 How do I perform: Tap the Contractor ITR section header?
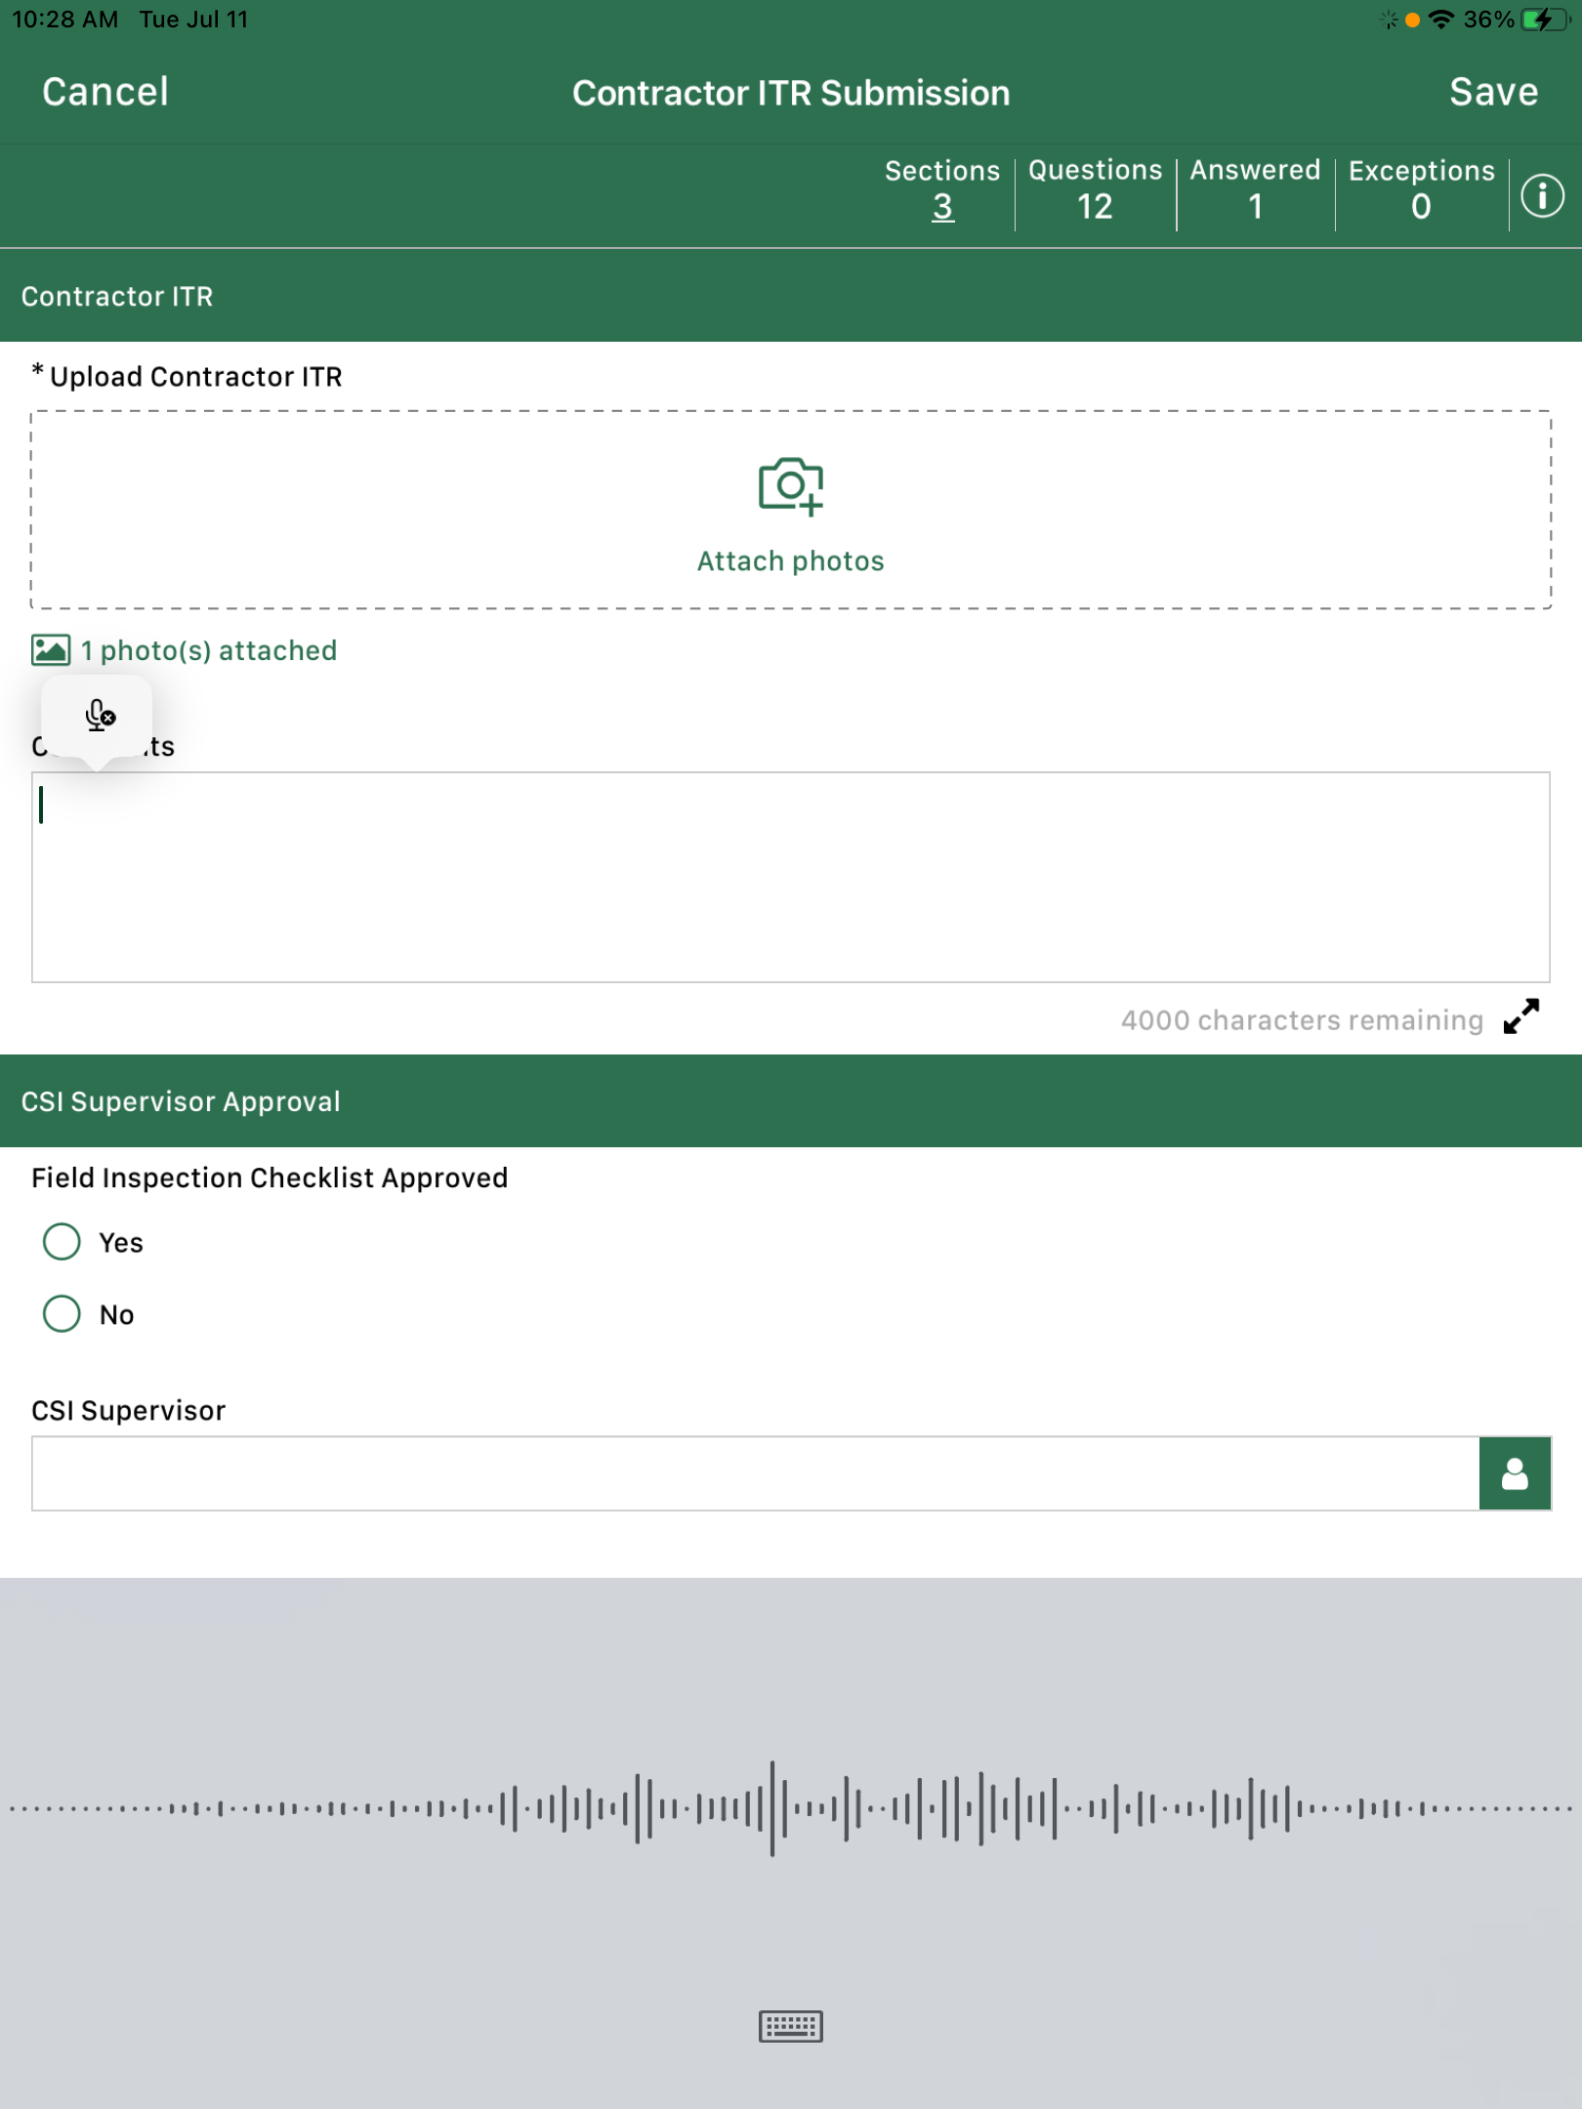(x=791, y=296)
